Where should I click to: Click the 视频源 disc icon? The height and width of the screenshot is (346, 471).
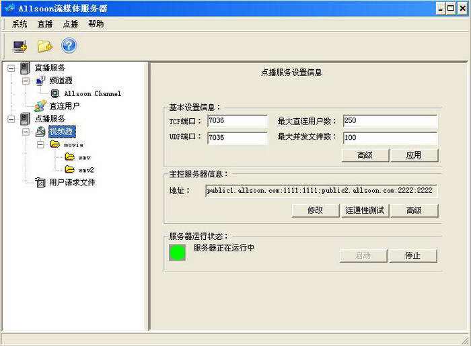pyautogui.click(x=40, y=131)
